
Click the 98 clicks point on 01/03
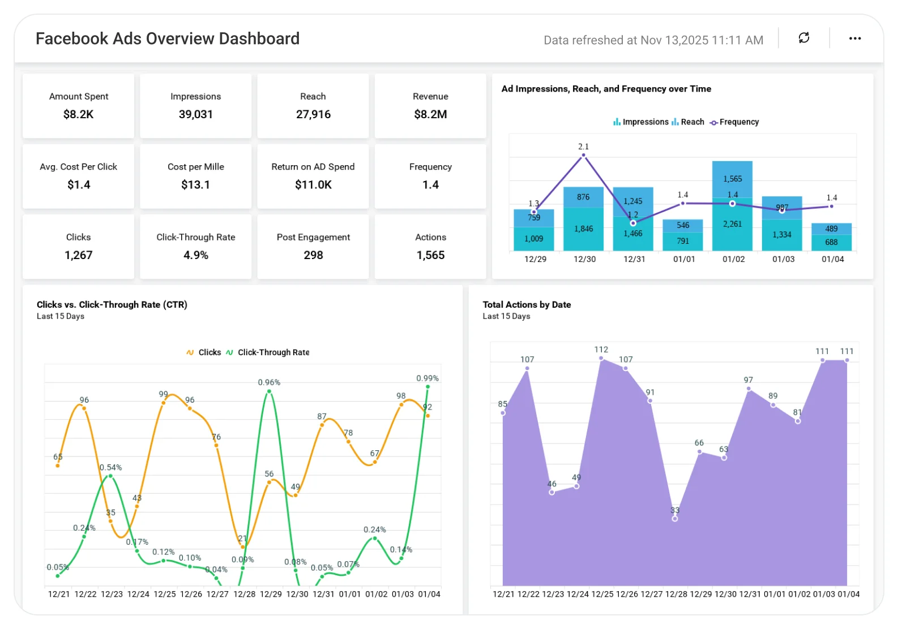point(401,404)
